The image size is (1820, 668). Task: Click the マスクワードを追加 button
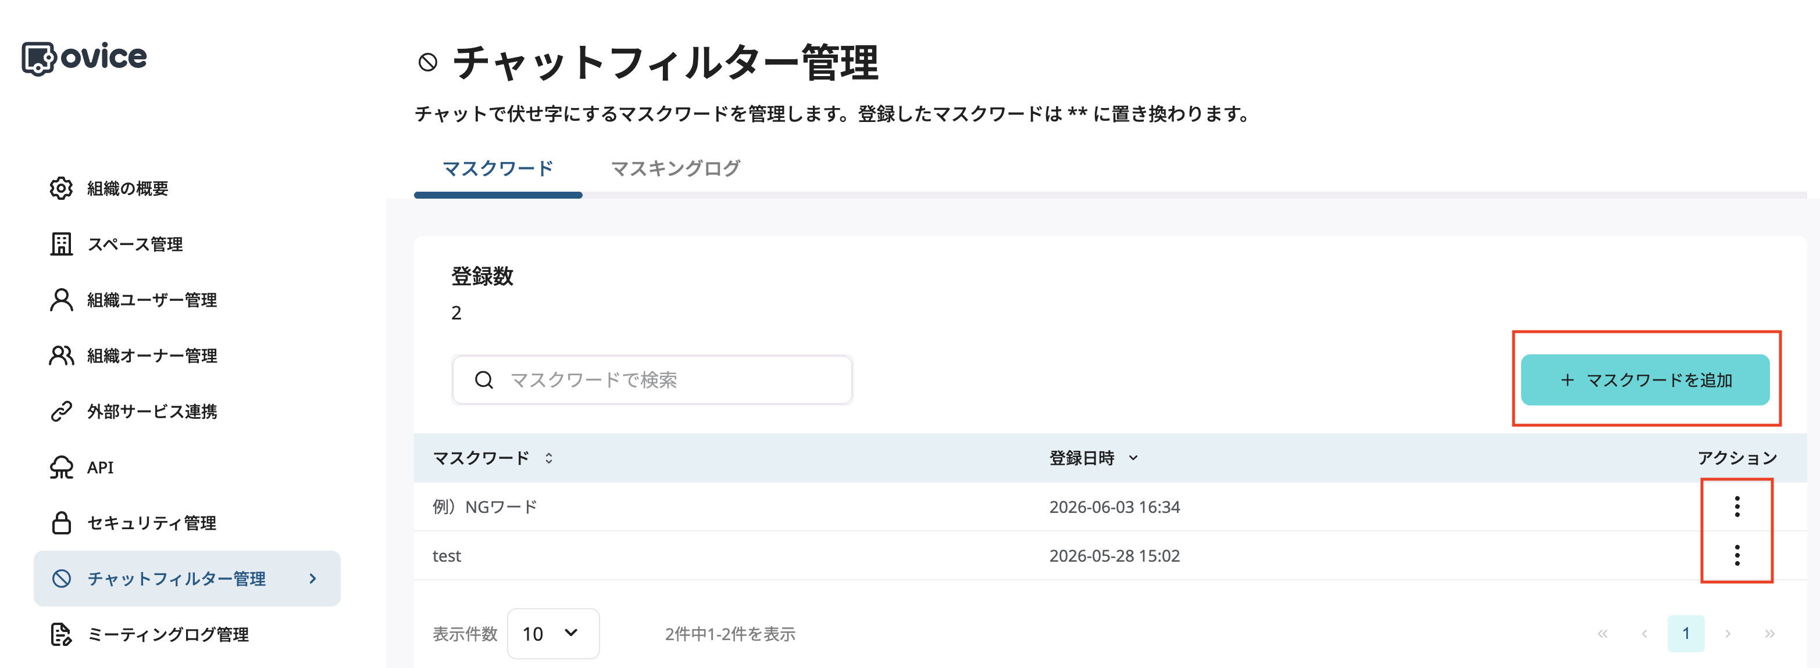(1645, 380)
